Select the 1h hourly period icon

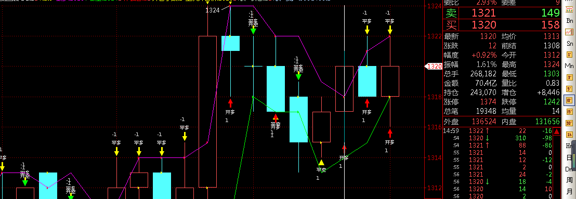pyautogui.click(x=569, y=134)
